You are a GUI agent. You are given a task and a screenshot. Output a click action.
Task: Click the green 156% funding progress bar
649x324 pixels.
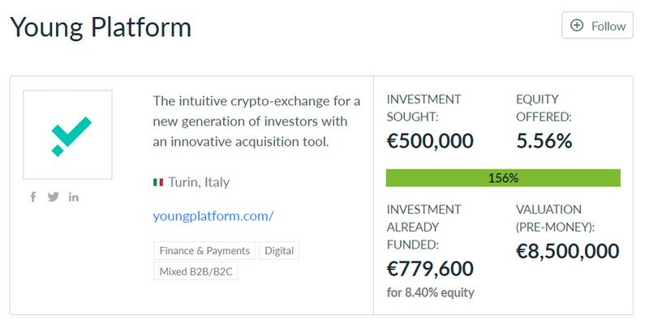click(503, 178)
